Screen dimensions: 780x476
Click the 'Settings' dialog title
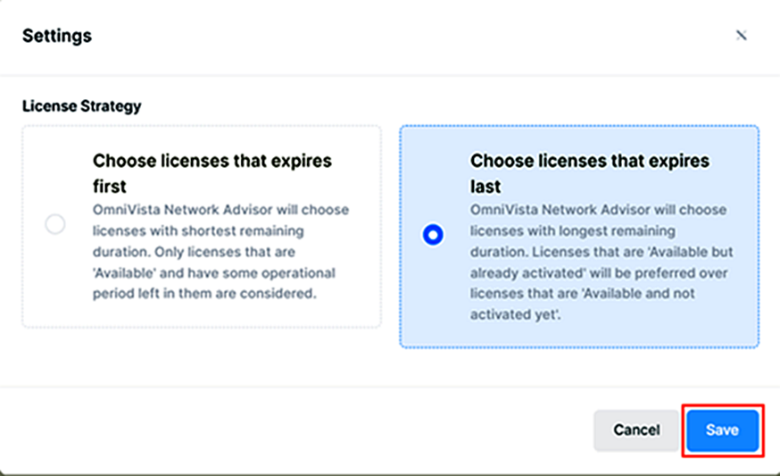[56, 36]
